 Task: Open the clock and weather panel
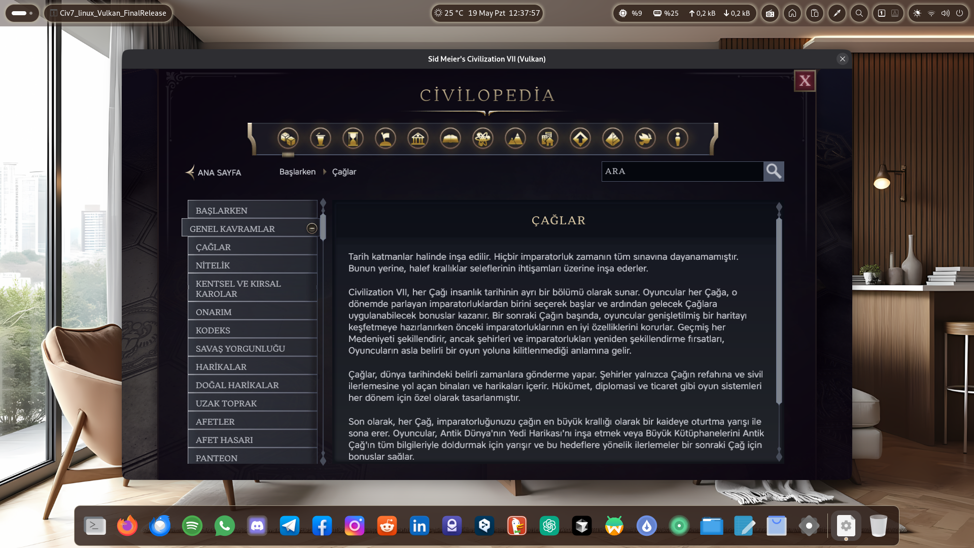(487, 13)
